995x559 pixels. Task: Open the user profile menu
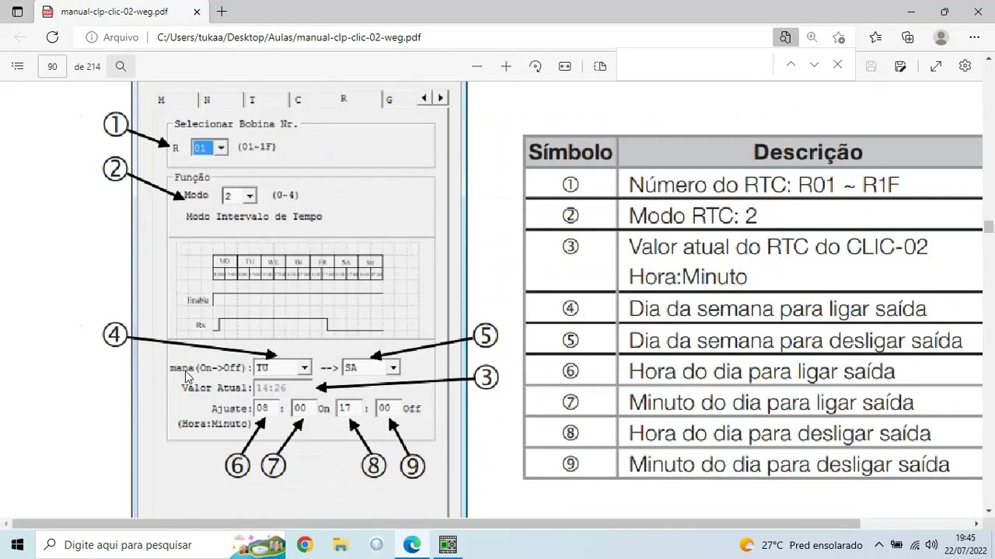[941, 37]
